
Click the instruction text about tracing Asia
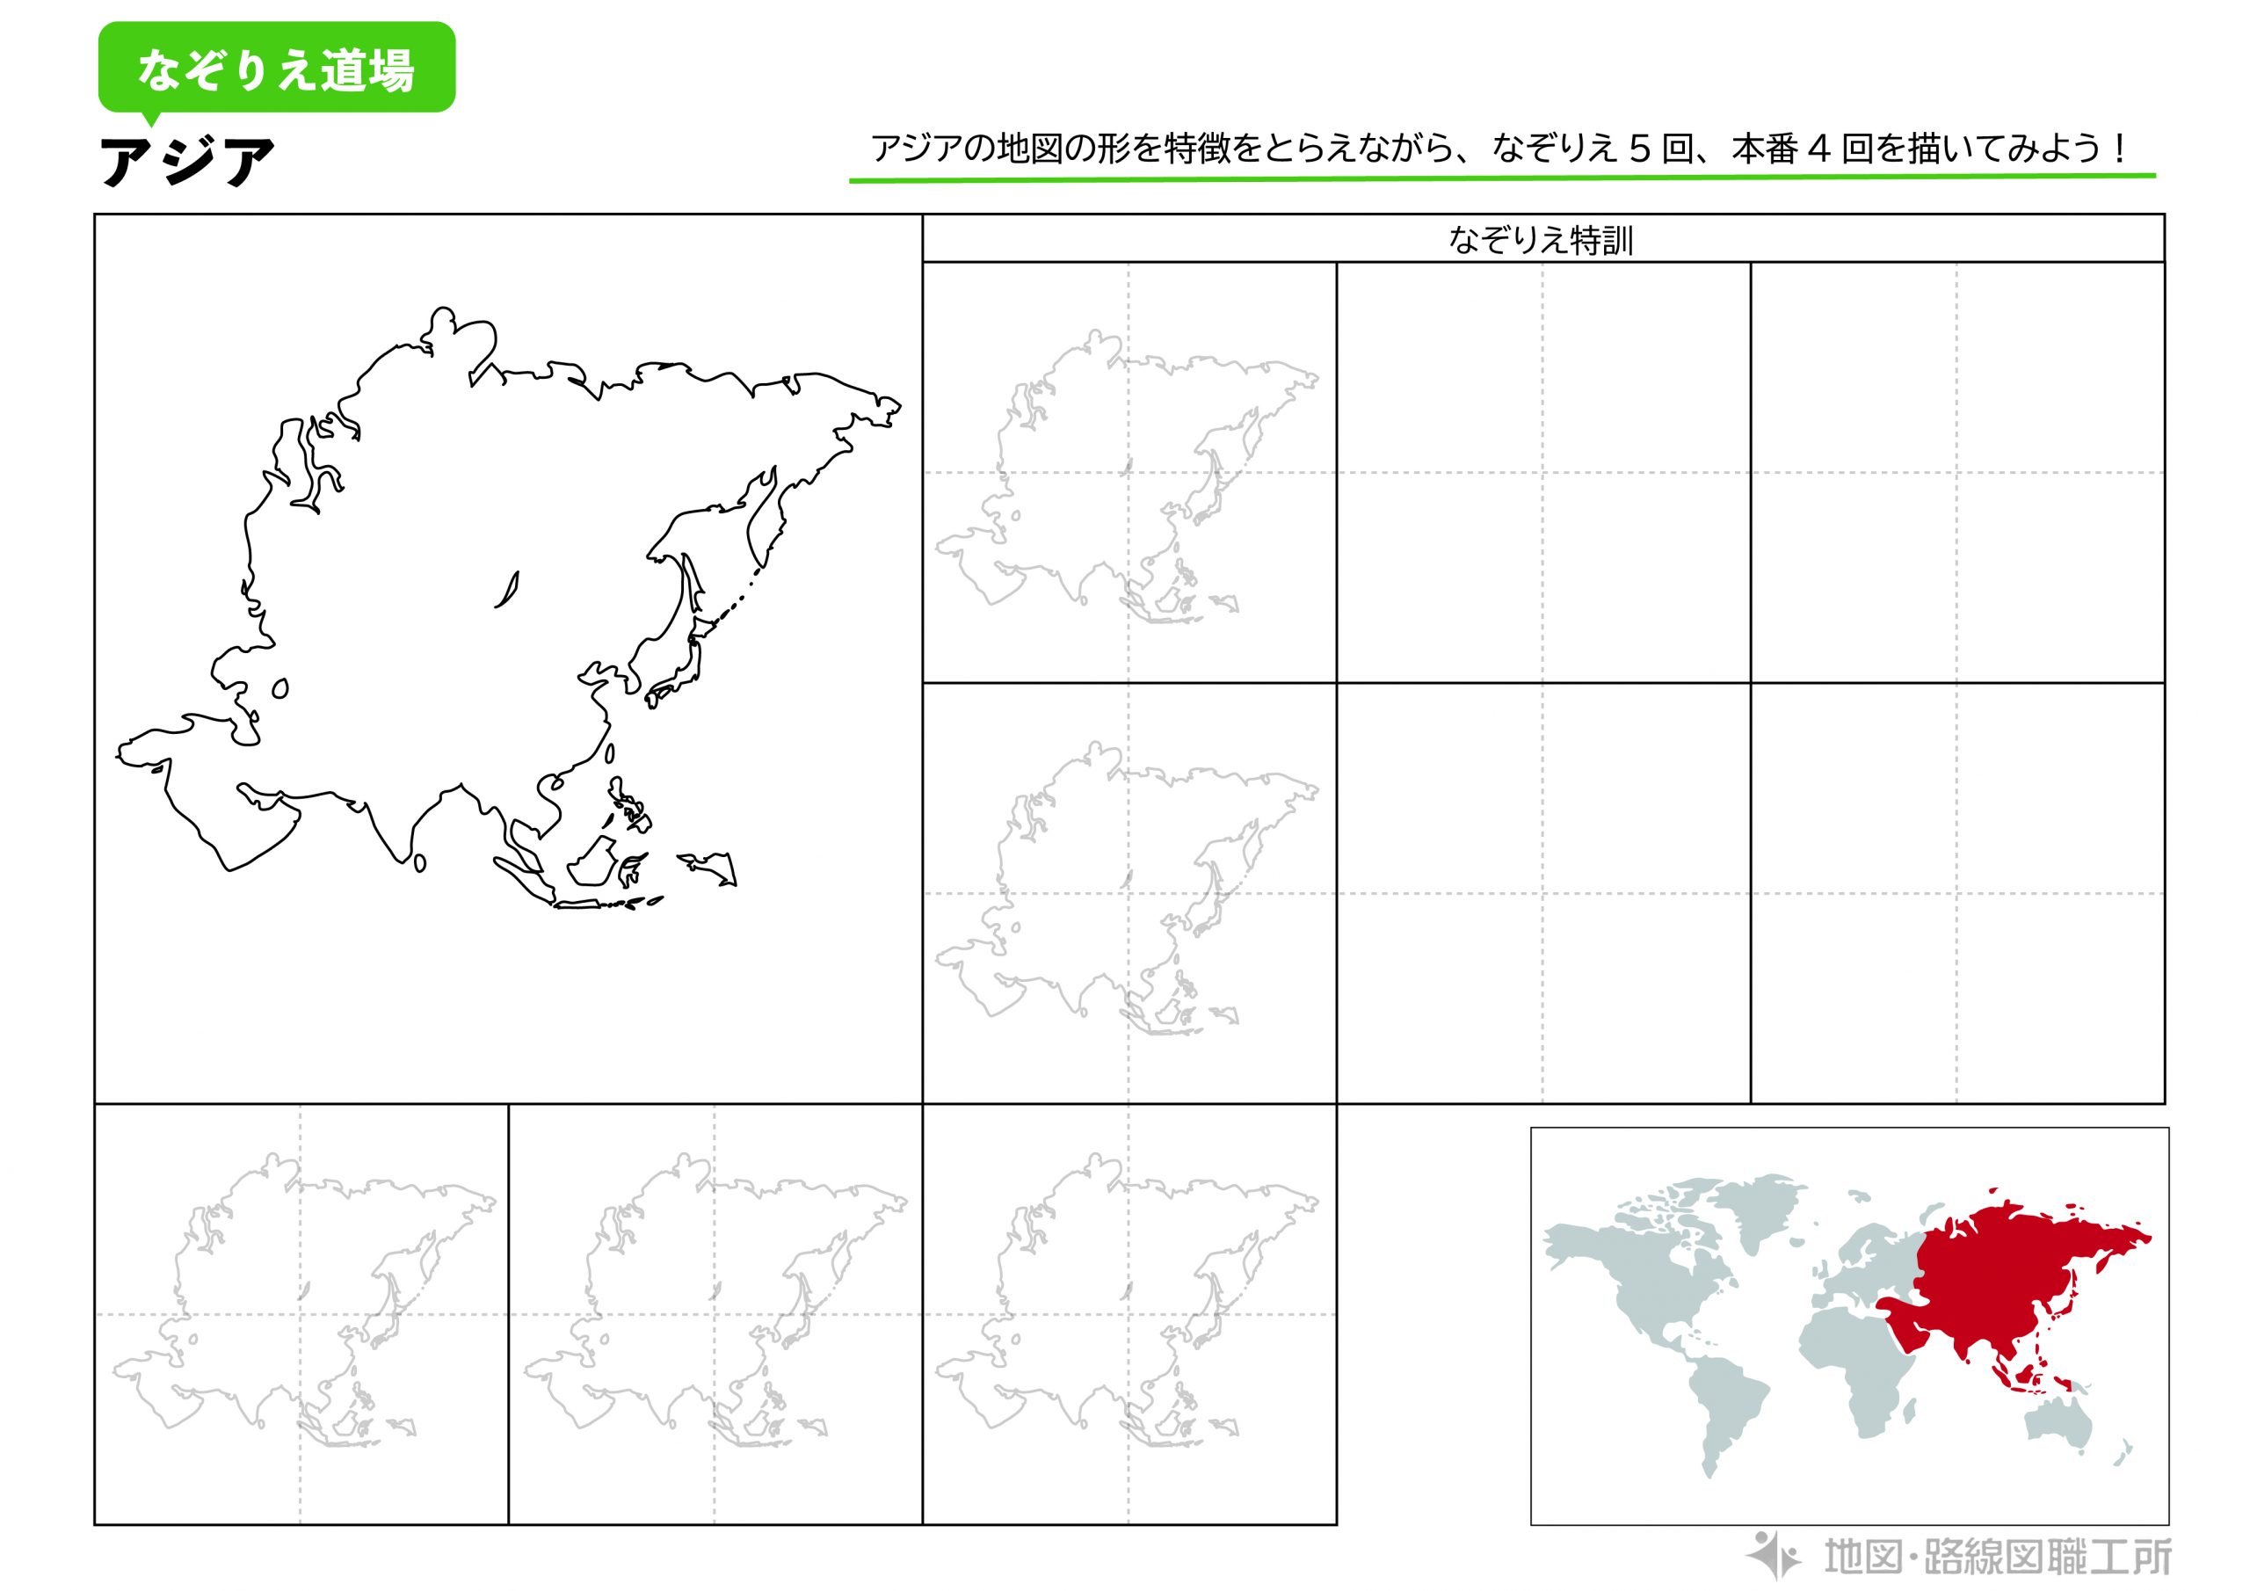[x=1499, y=149]
